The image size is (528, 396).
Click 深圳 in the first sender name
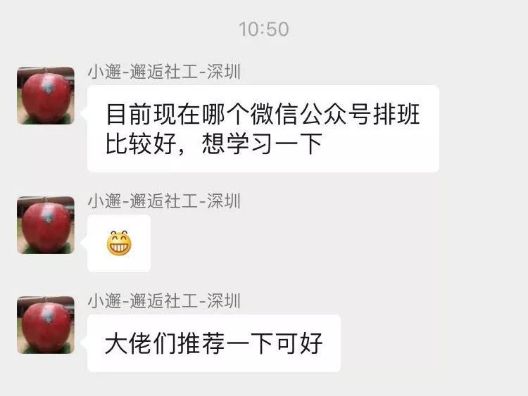click(x=224, y=72)
